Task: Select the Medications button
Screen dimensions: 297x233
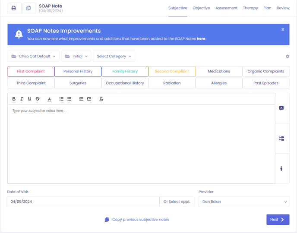Action: tap(219, 71)
